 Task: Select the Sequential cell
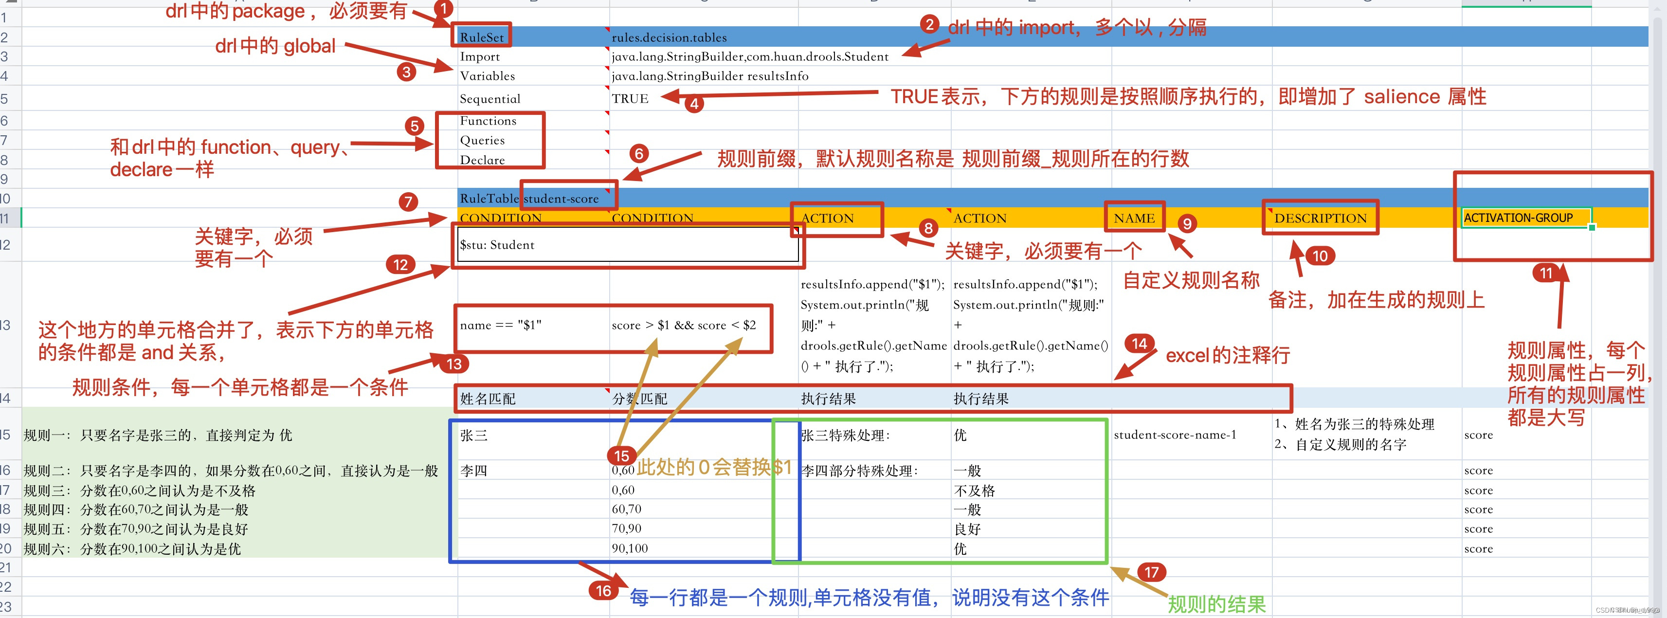[533, 98]
